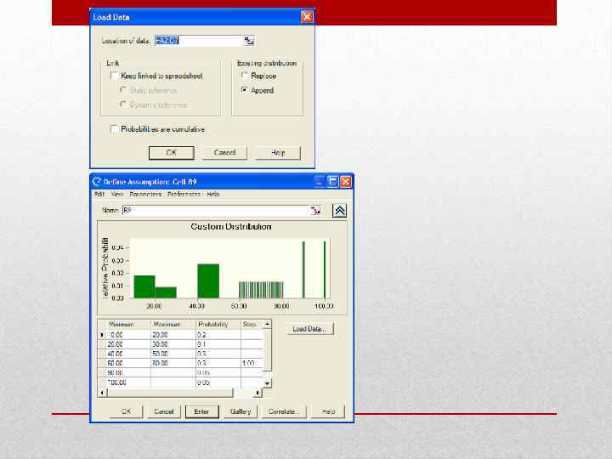Screen dimensions: 612x459
Task: Select Minimum cell 40.00 in third row
Action: pyautogui.click(x=128, y=354)
